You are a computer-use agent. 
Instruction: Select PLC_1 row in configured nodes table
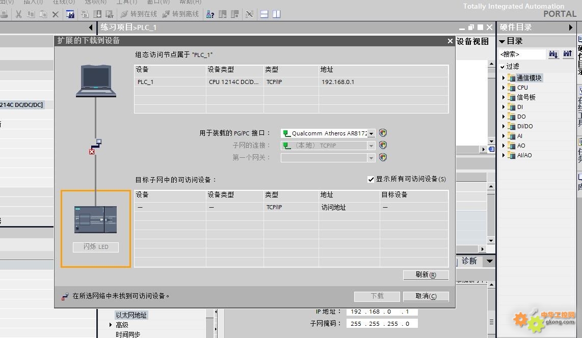pos(291,82)
